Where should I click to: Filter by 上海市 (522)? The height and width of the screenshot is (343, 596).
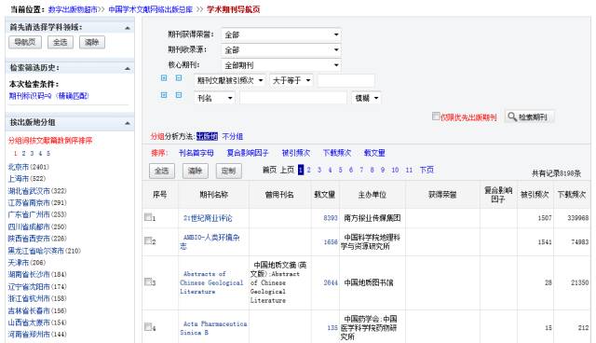pyautogui.click(x=27, y=179)
